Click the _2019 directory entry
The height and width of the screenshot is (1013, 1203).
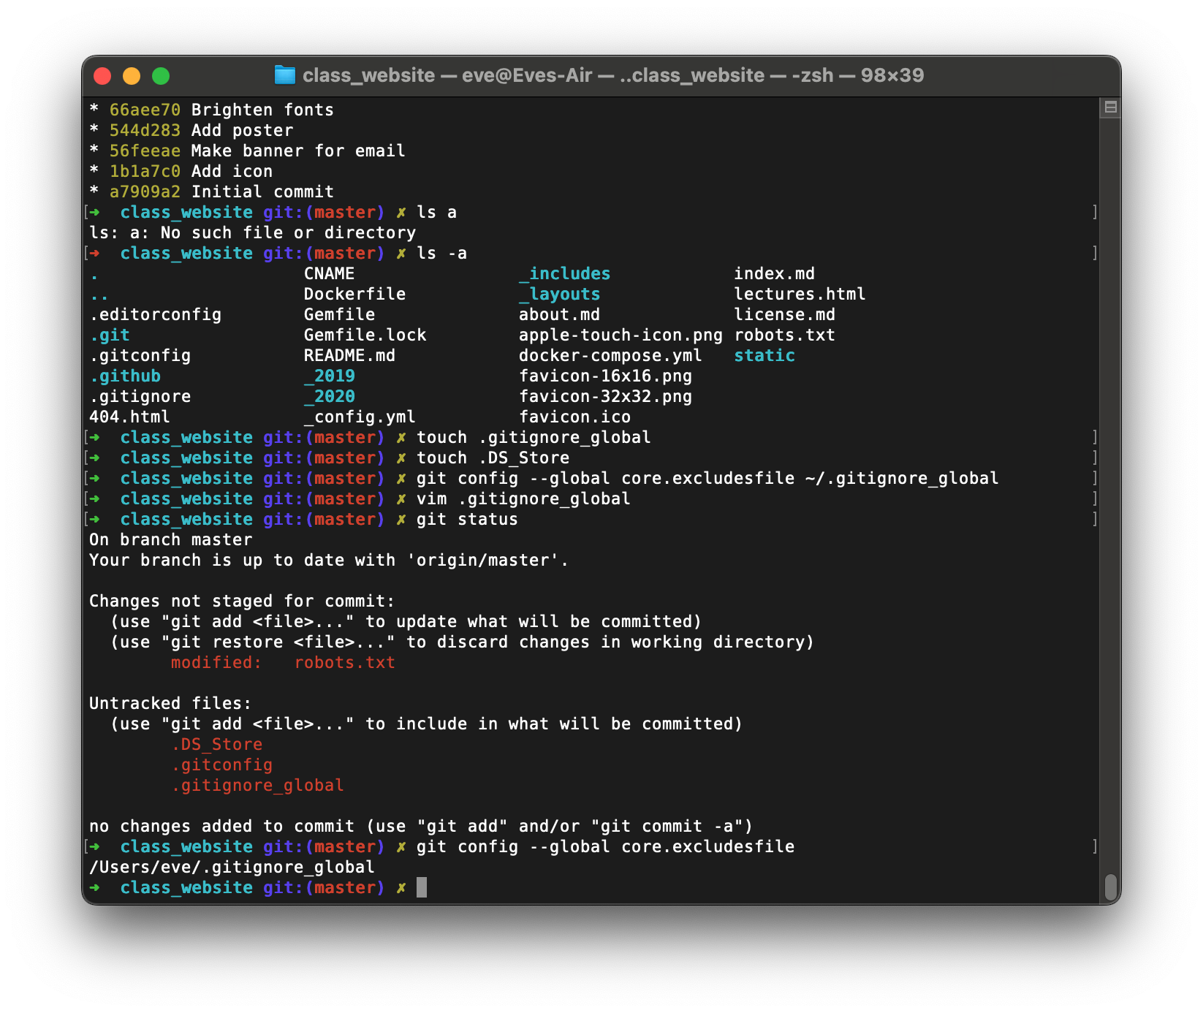coord(329,376)
